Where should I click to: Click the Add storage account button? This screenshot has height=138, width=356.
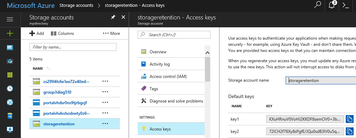[37, 33]
